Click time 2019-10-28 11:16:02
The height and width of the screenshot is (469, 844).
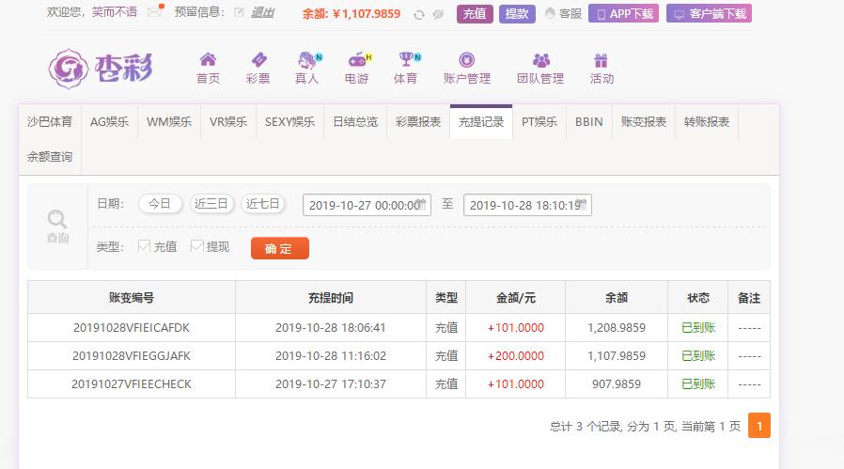pyautogui.click(x=331, y=356)
